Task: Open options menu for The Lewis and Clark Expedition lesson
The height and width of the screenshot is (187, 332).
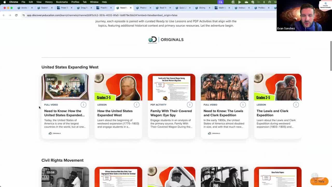Action: click(x=296, y=105)
